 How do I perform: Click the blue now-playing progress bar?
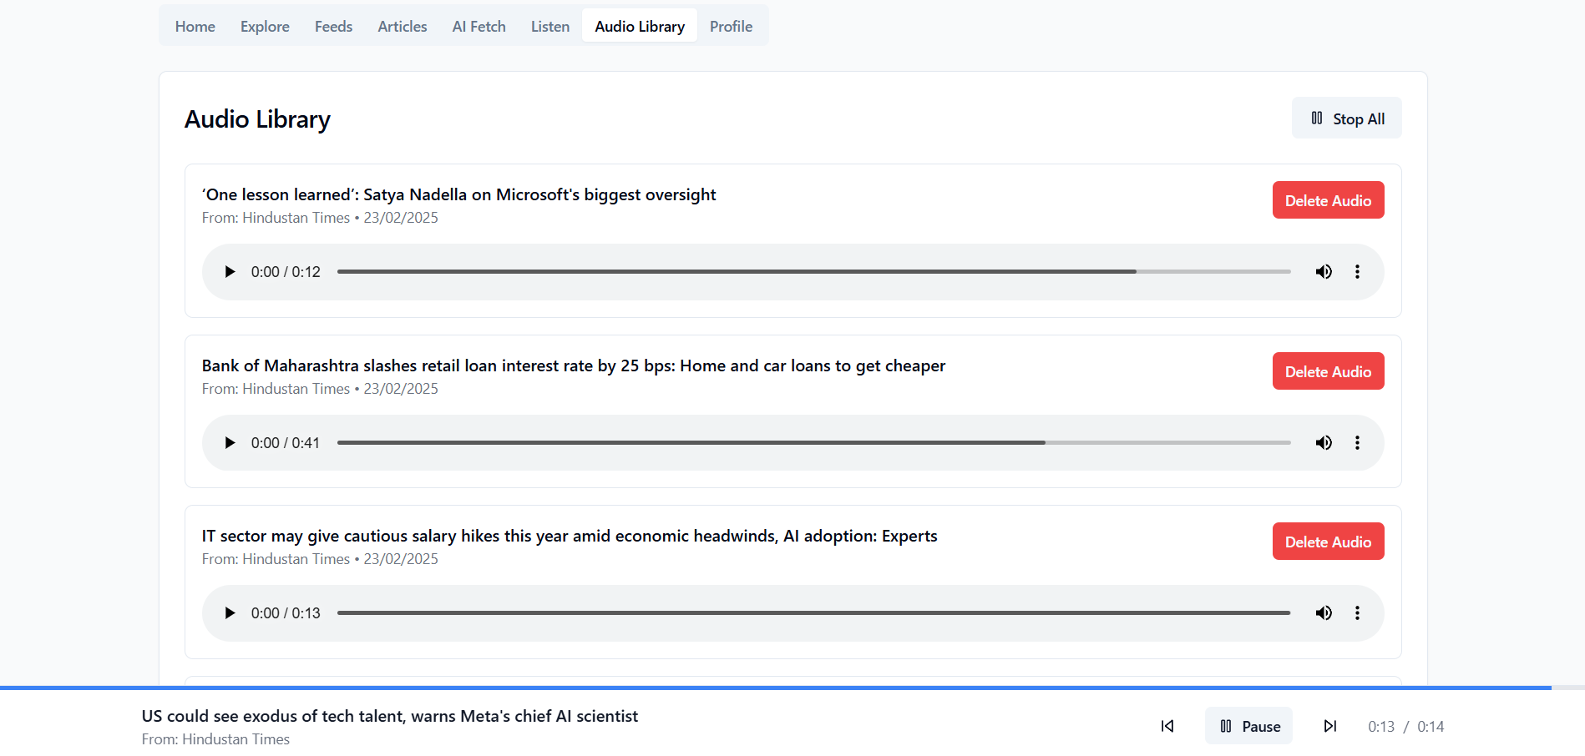(x=792, y=688)
